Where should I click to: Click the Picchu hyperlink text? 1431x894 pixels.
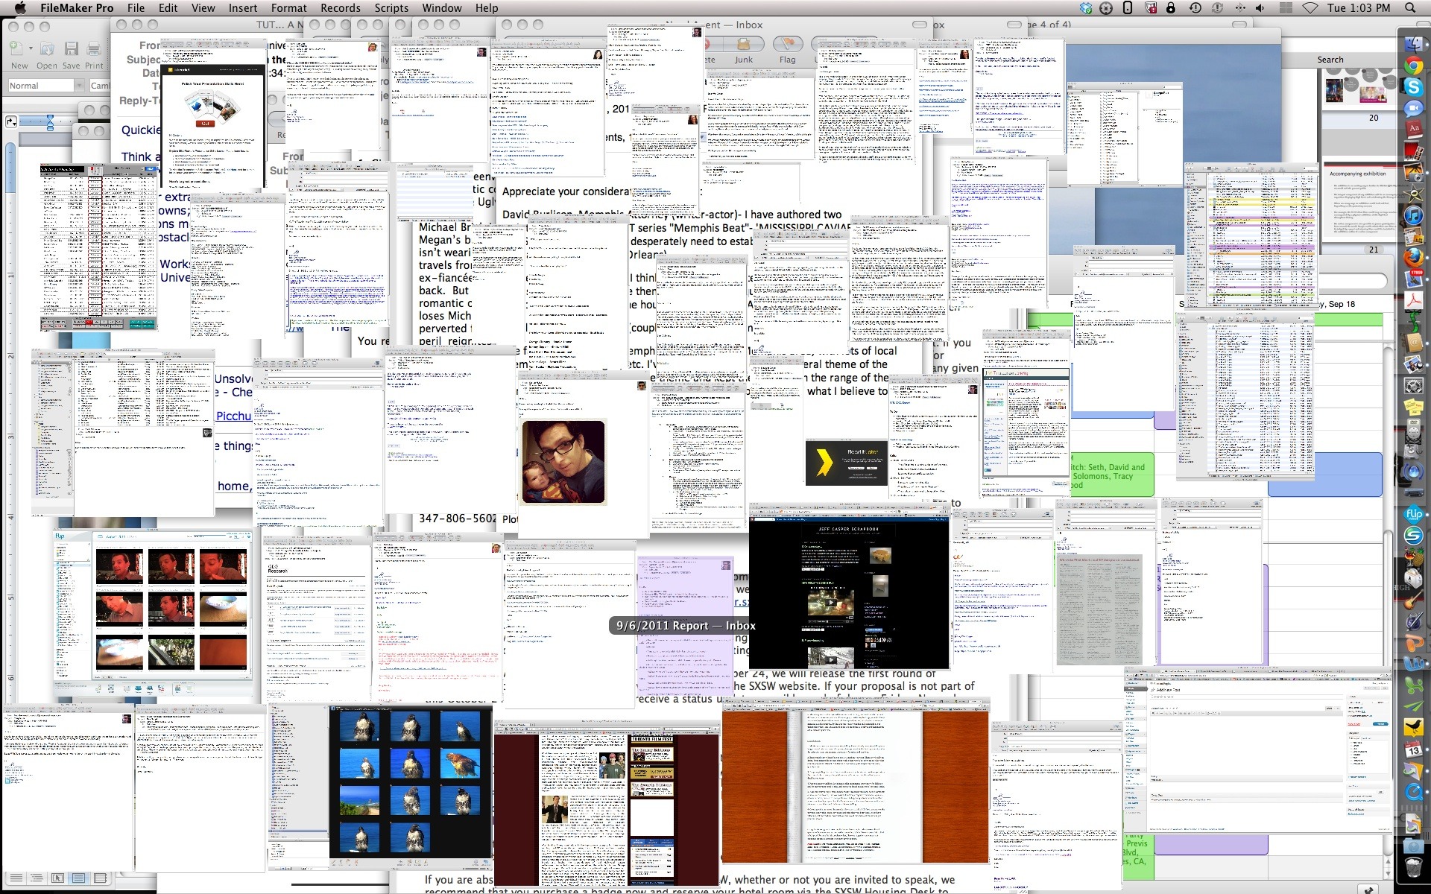233,416
